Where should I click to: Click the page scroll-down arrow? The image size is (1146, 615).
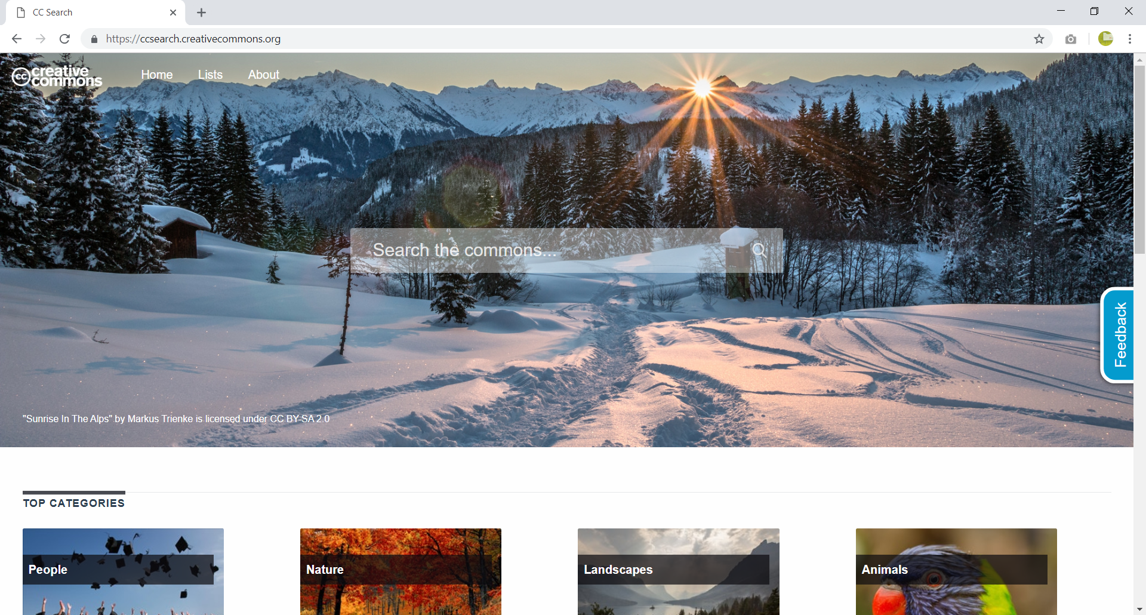pos(1139,609)
